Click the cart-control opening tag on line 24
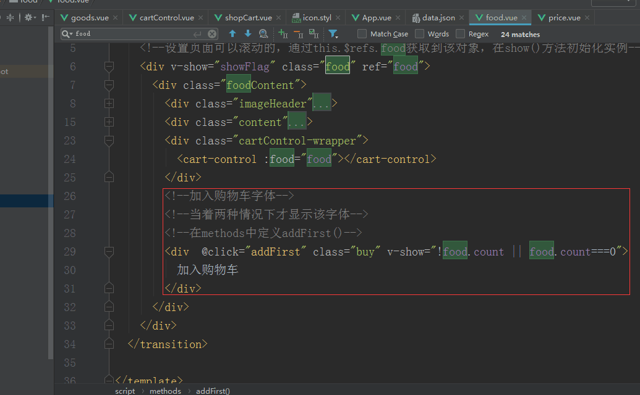Screen dimensions: 640x395 (216, 159)
